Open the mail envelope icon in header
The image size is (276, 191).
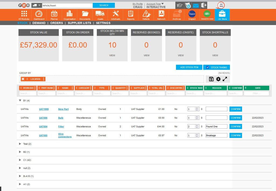point(196,5)
